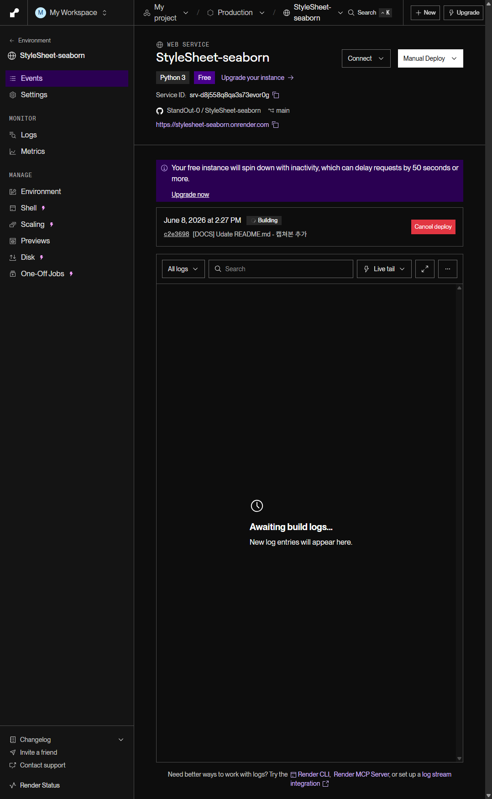The image size is (492, 799).
Task: Open the Disk page
Action: click(67, 258)
